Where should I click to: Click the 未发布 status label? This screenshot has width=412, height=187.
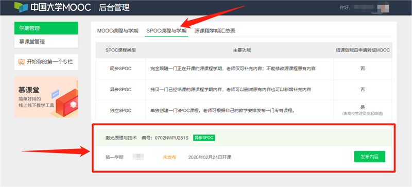click(x=169, y=157)
